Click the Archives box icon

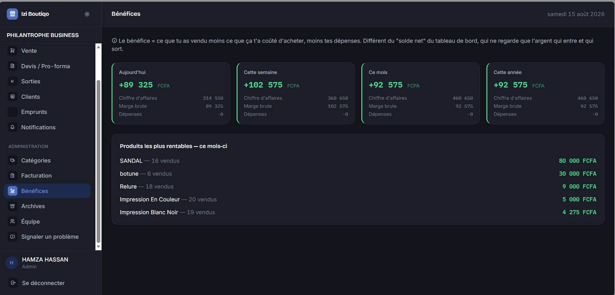[x=13, y=206]
